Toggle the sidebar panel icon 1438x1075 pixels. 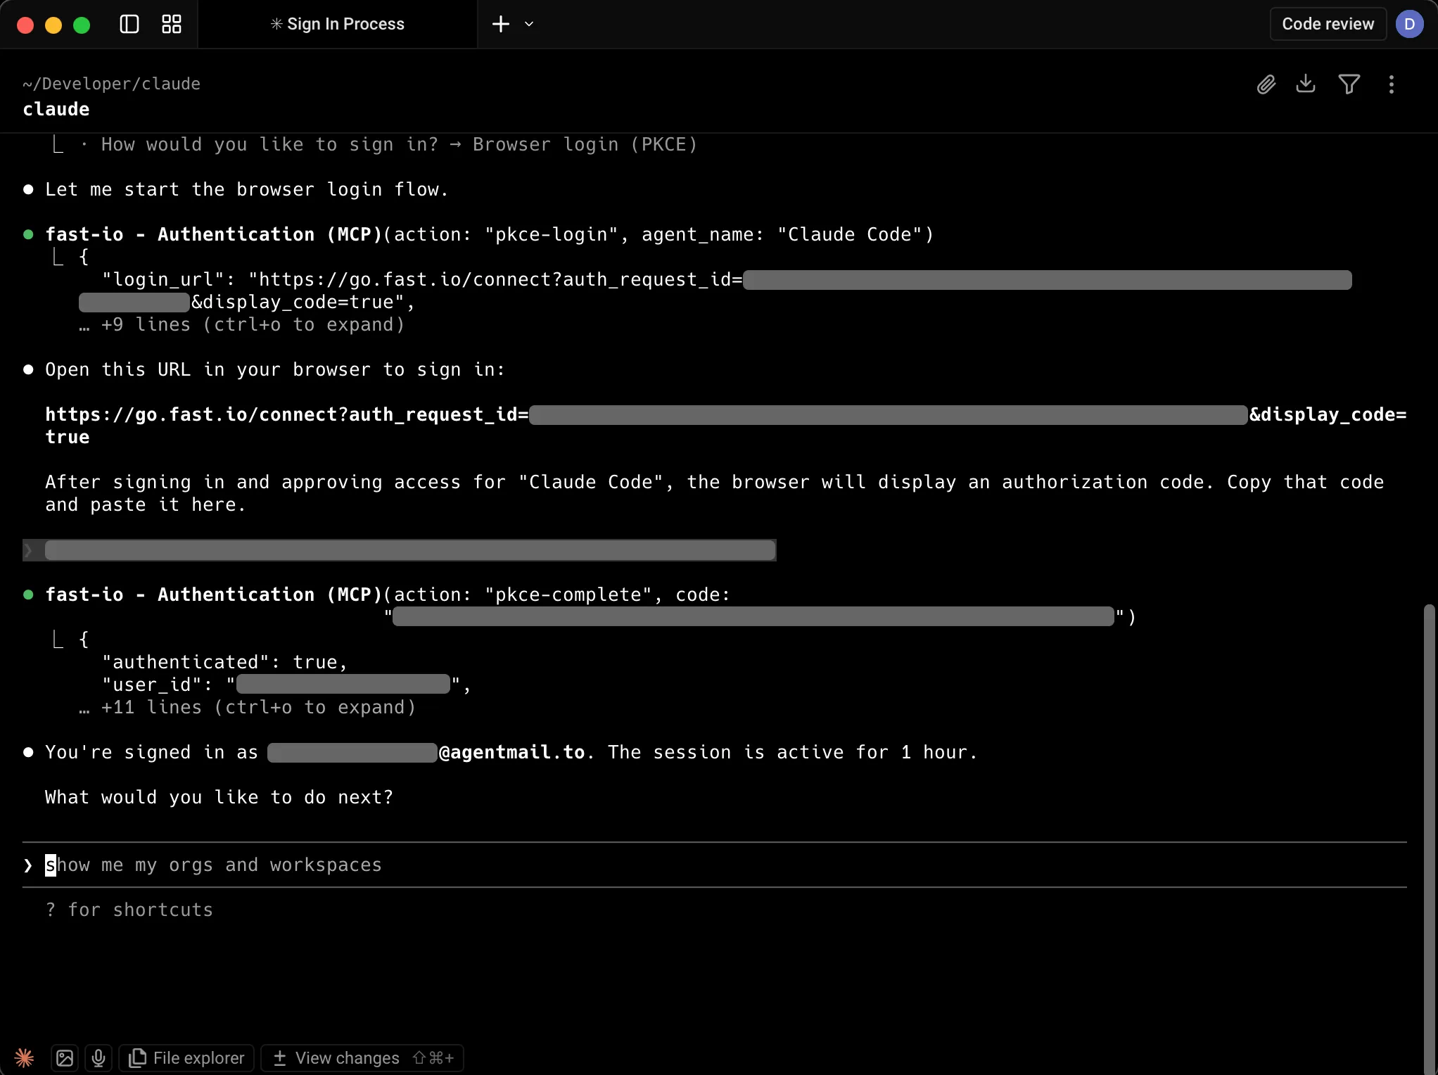[x=129, y=24]
